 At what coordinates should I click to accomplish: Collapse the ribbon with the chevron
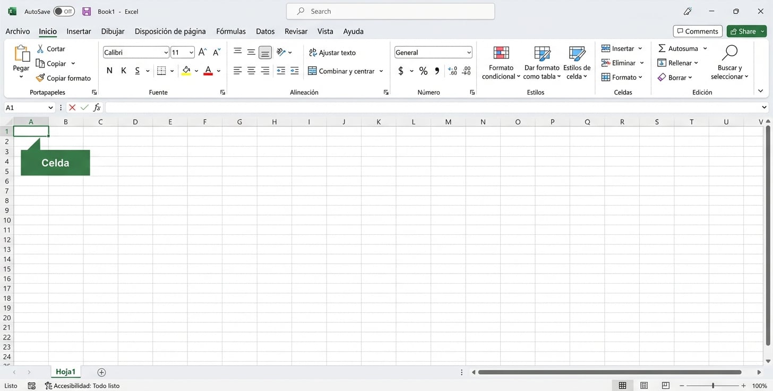coord(760,91)
